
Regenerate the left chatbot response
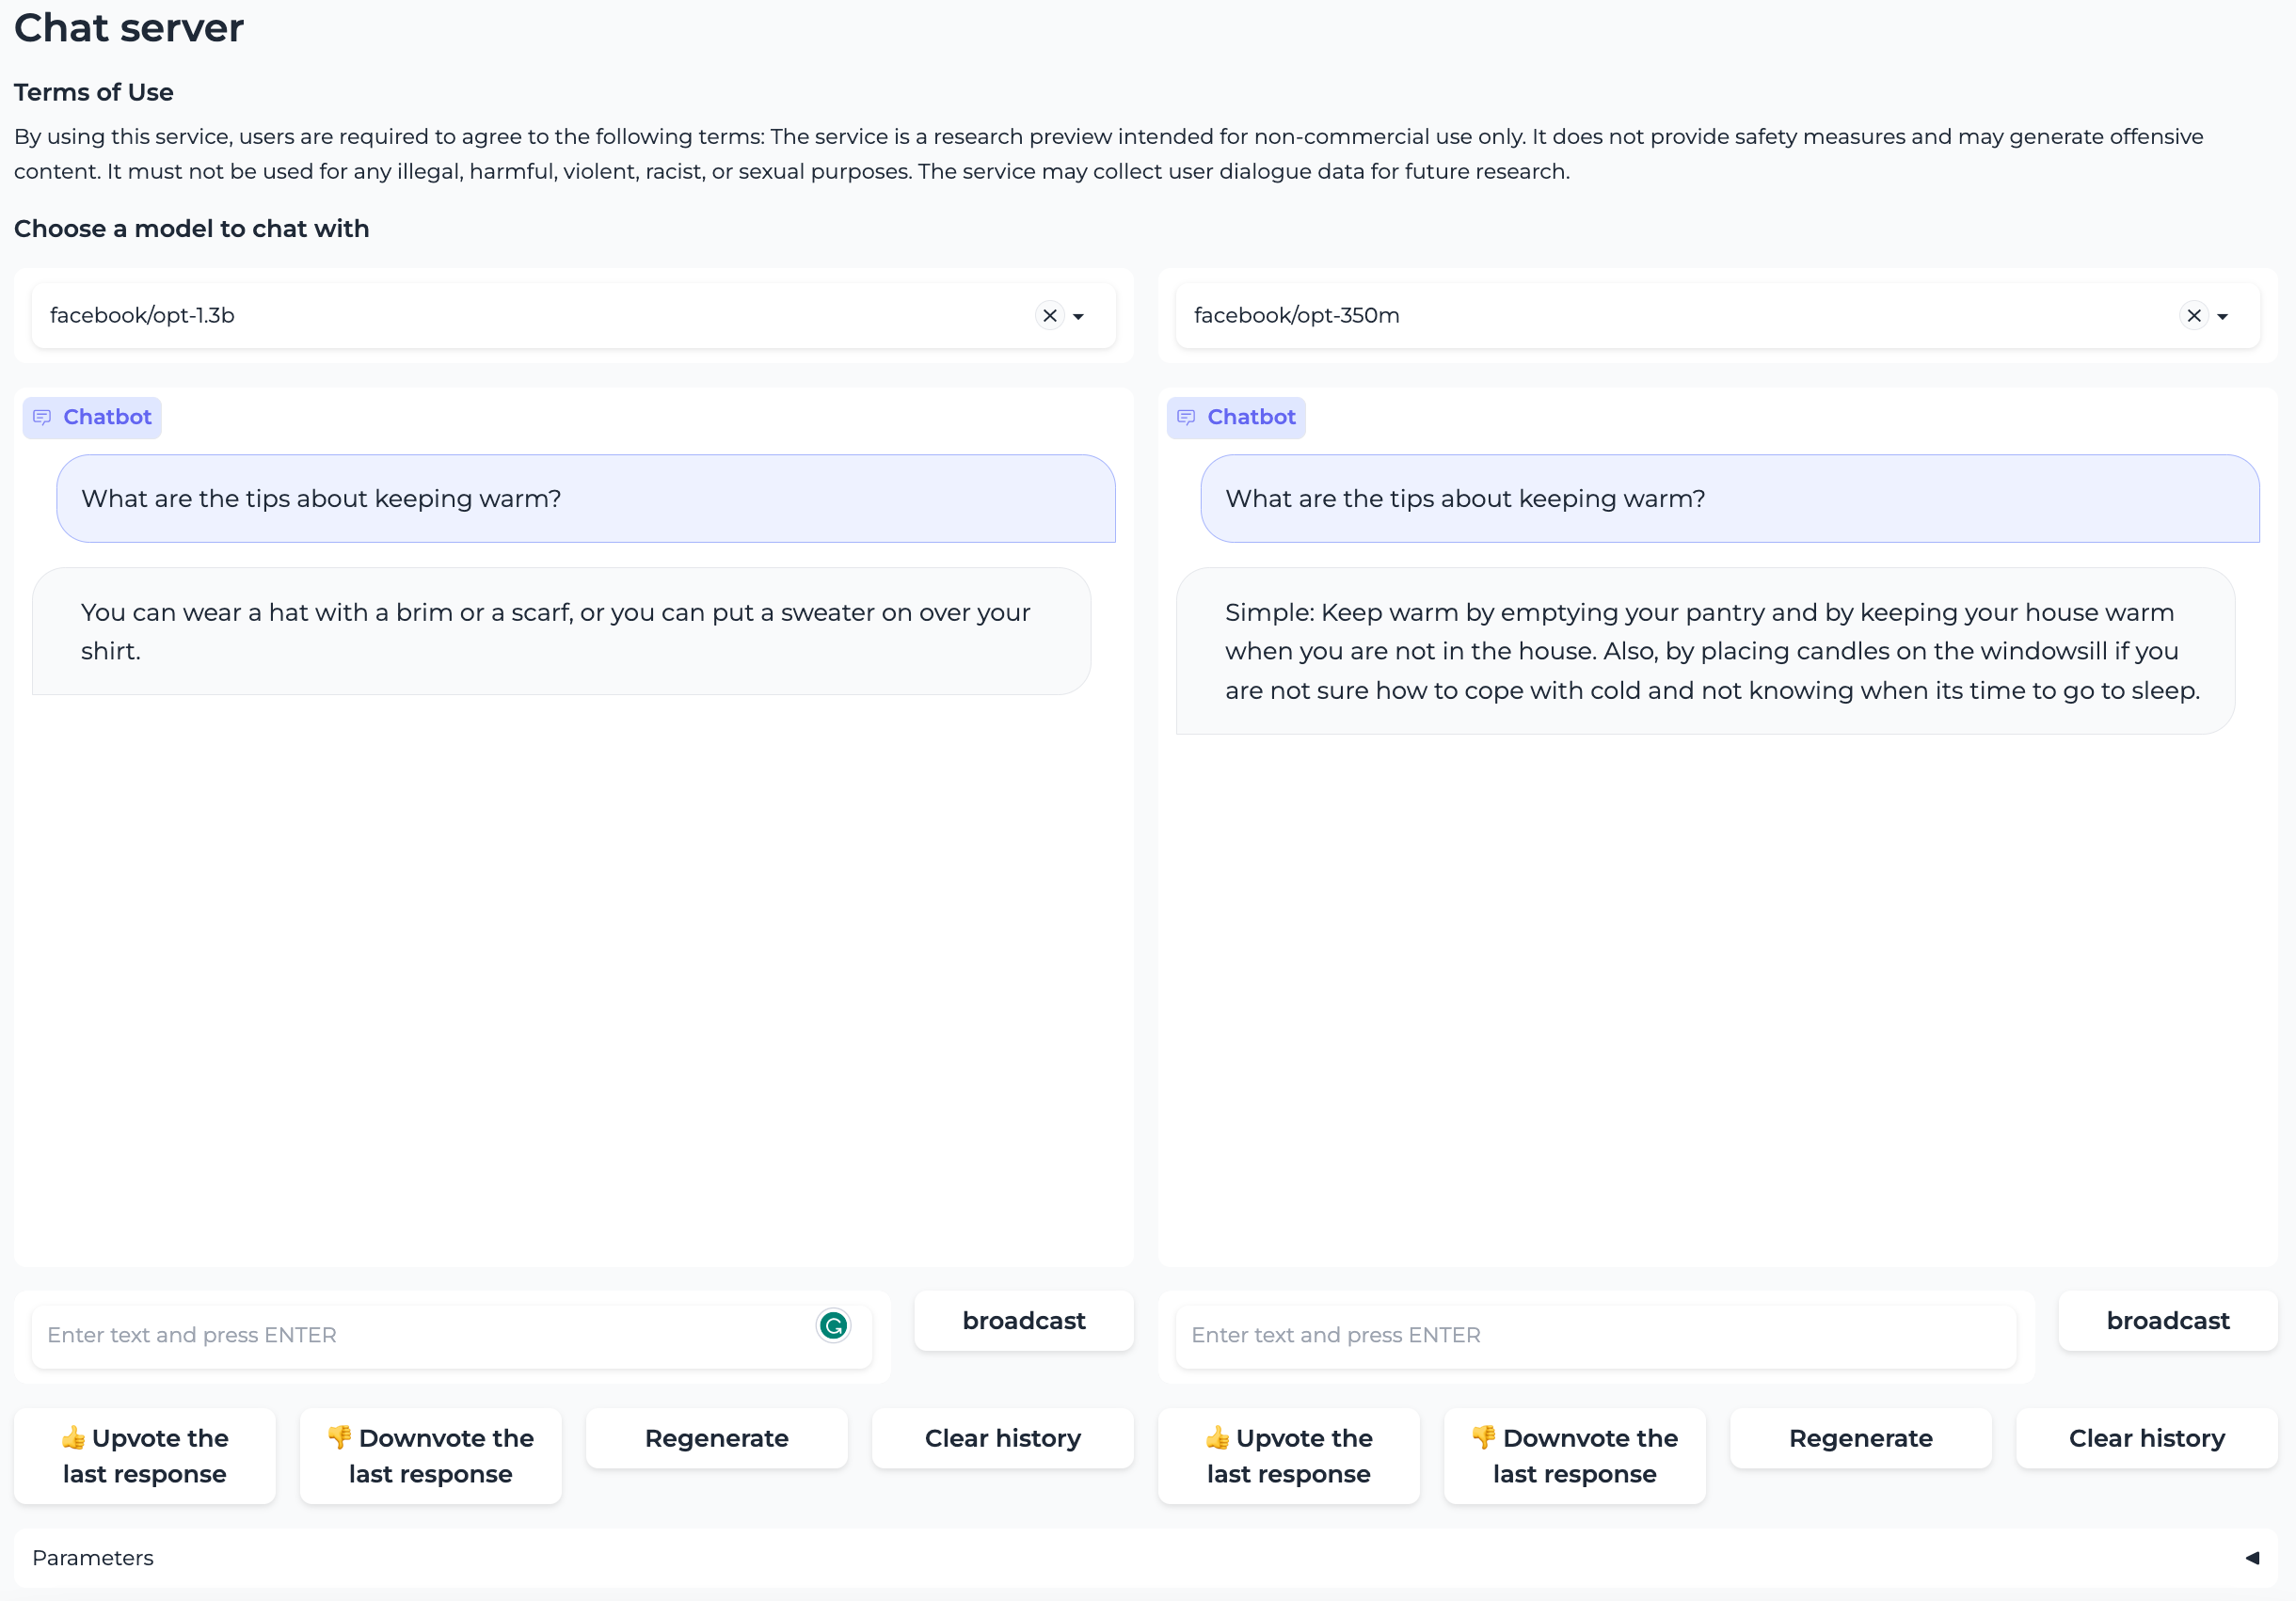click(x=716, y=1437)
